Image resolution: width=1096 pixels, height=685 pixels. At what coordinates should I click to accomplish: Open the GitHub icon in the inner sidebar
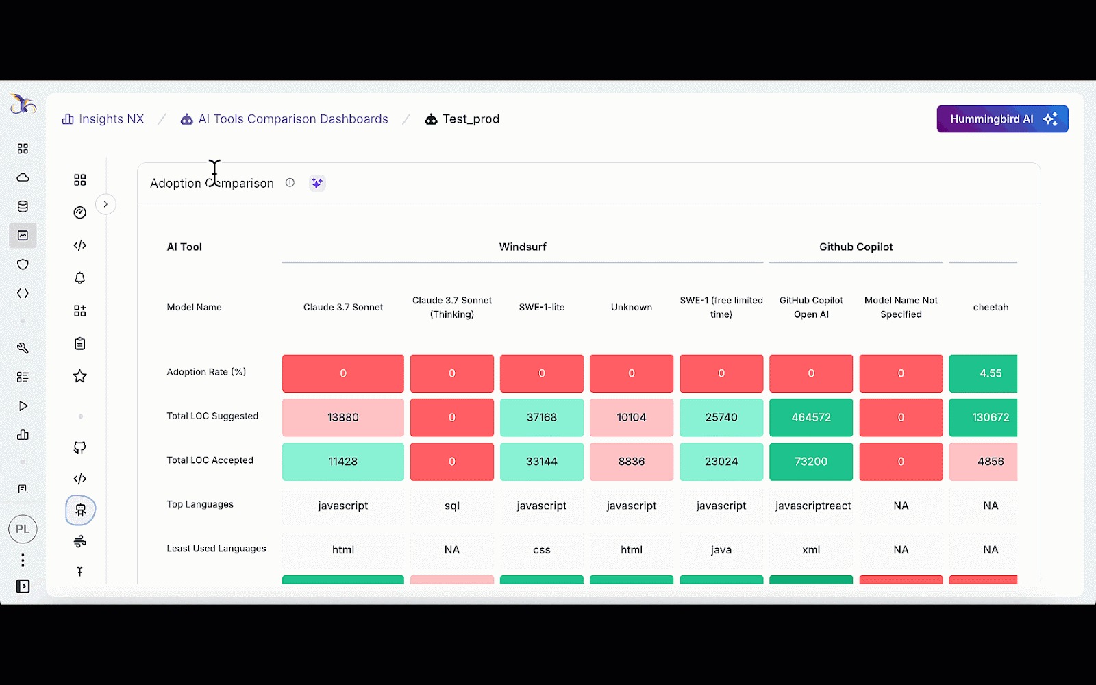coord(80,448)
